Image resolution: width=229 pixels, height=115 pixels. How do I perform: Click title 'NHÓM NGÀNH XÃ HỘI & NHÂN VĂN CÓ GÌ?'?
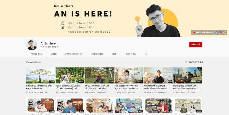(x=156, y=87)
